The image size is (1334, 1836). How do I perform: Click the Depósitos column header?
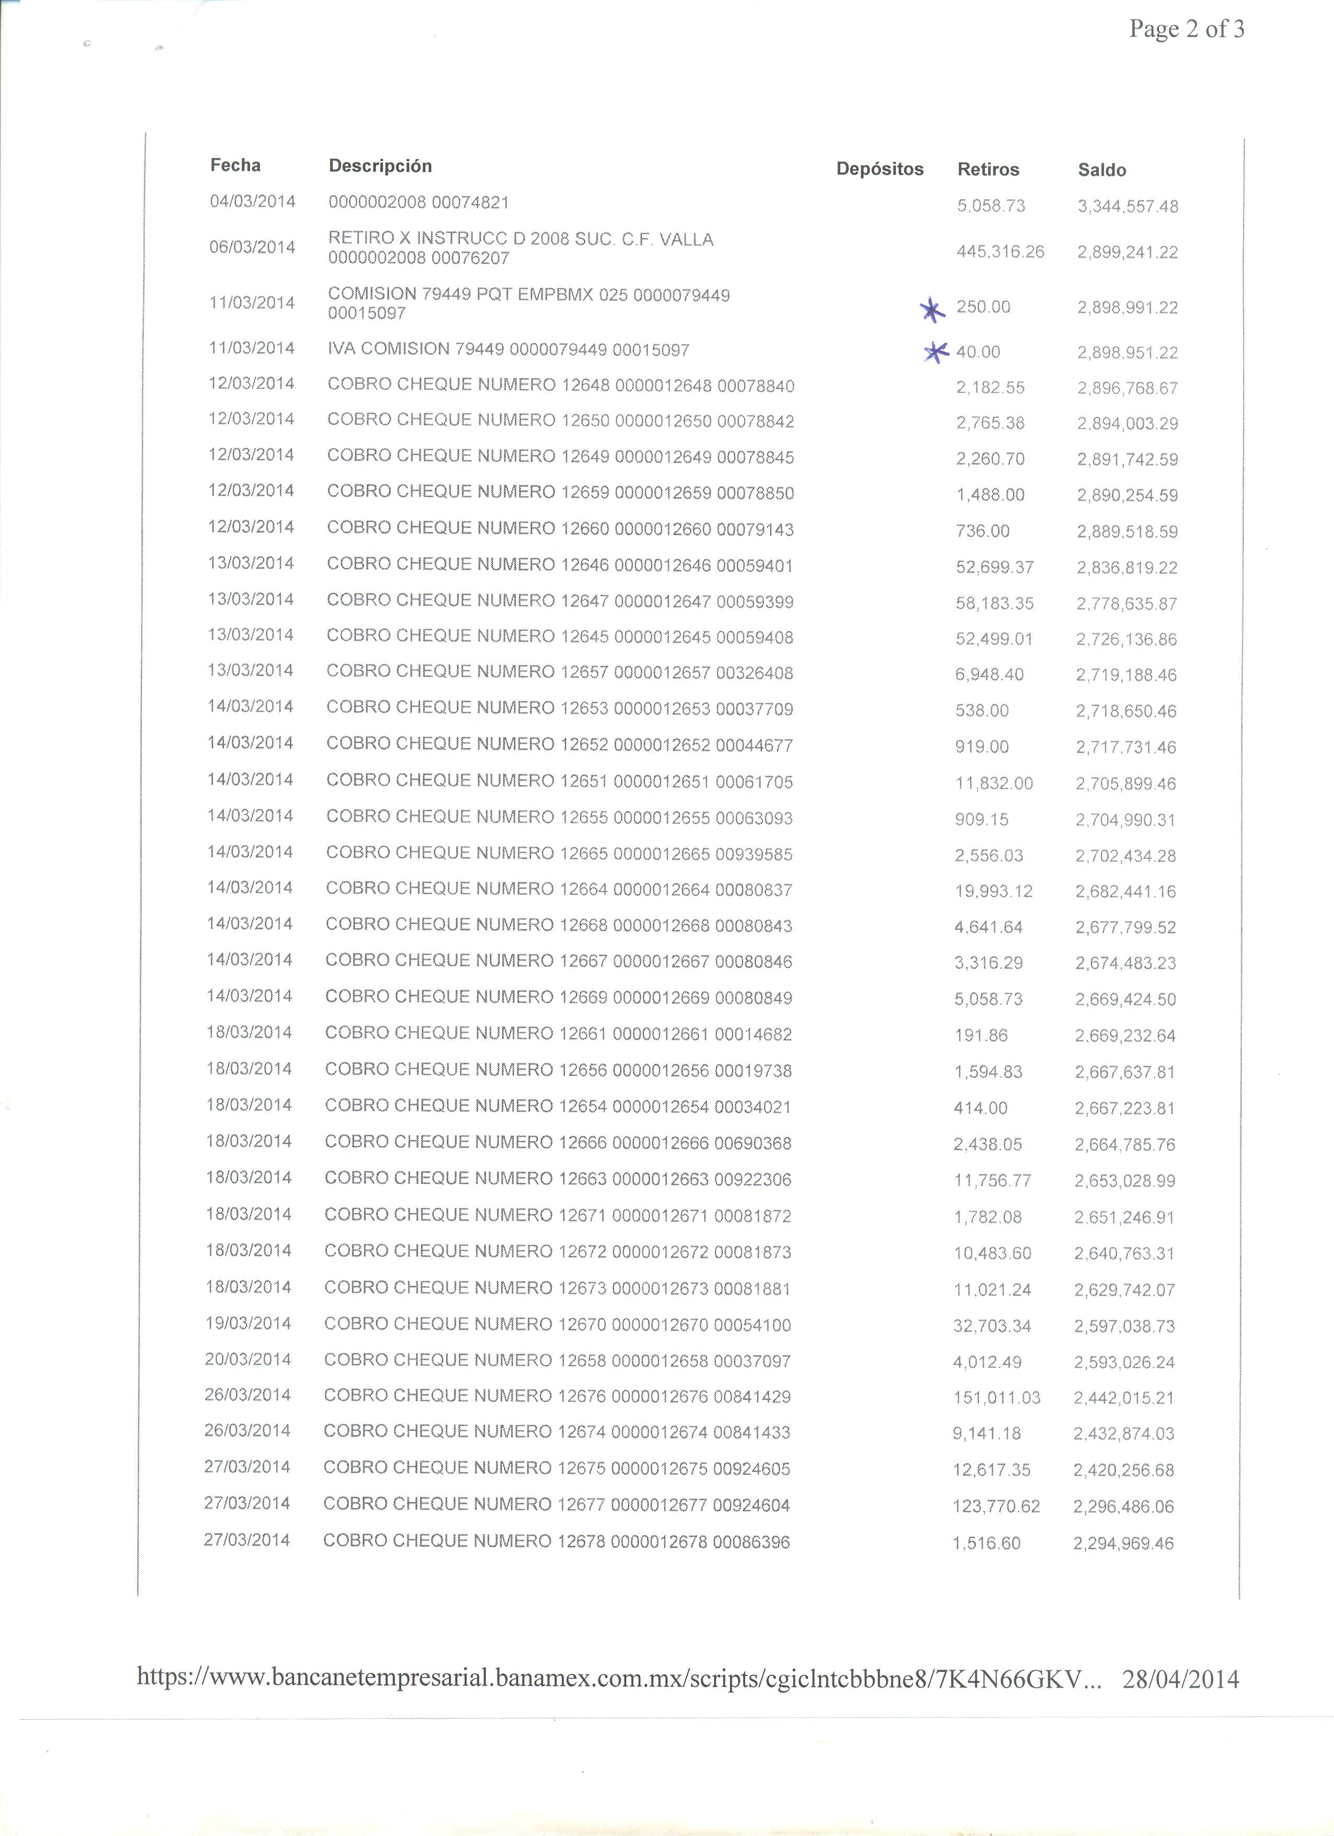880,169
